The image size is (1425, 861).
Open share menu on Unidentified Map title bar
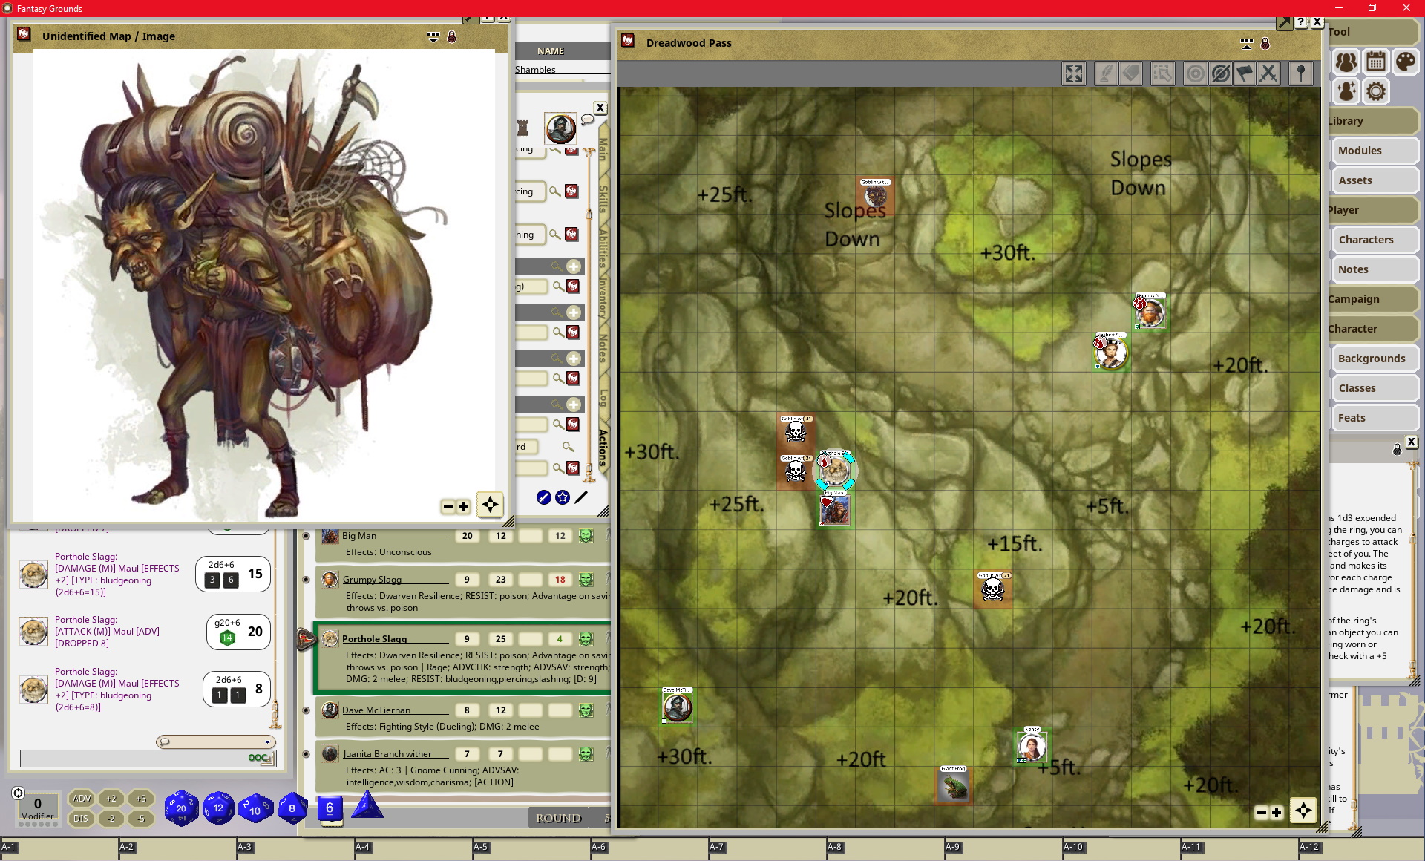(433, 36)
